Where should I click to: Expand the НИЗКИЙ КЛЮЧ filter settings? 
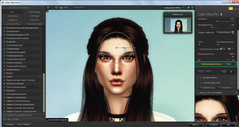click(x=198, y=78)
